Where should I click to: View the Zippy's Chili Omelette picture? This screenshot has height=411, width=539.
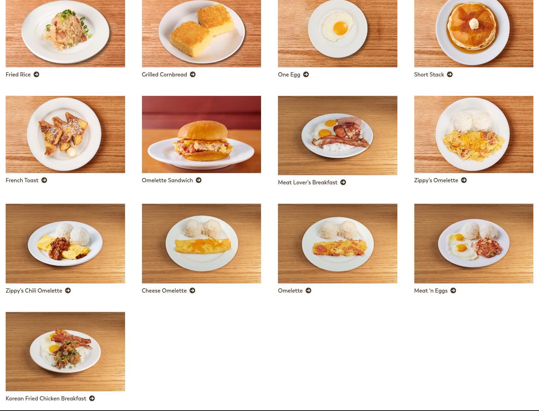point(65,244)
